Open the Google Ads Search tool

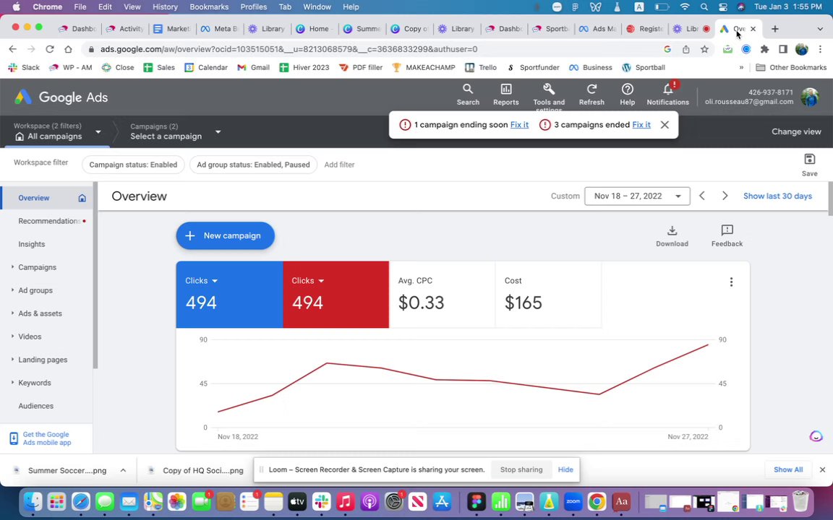[468, 94]
